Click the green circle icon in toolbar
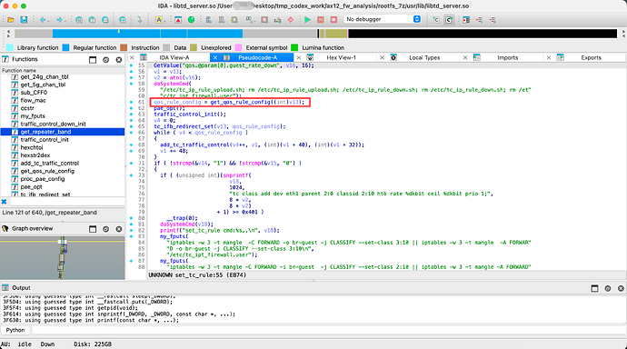Screen dimensions: 627x349 [x=191, y=20]
